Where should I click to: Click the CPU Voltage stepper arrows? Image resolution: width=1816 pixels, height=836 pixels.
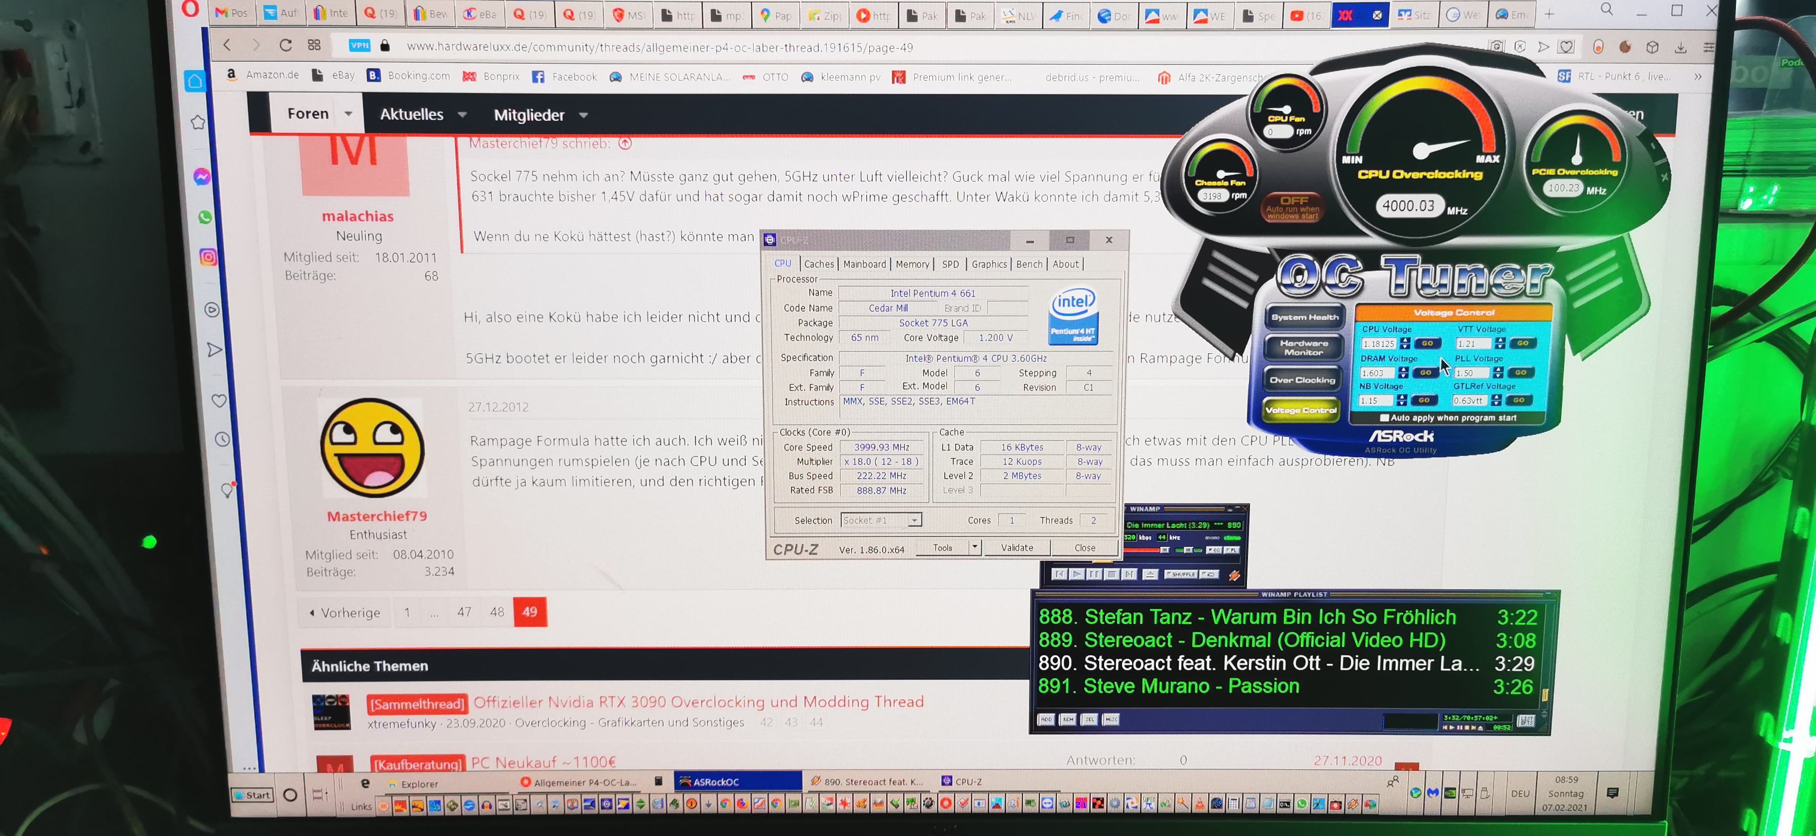click(x=1405, y=343)
